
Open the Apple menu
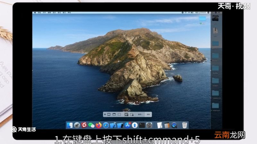pos(35,12)
